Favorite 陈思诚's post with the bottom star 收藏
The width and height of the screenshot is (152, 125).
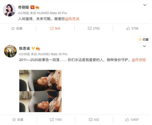click(18, 120)
